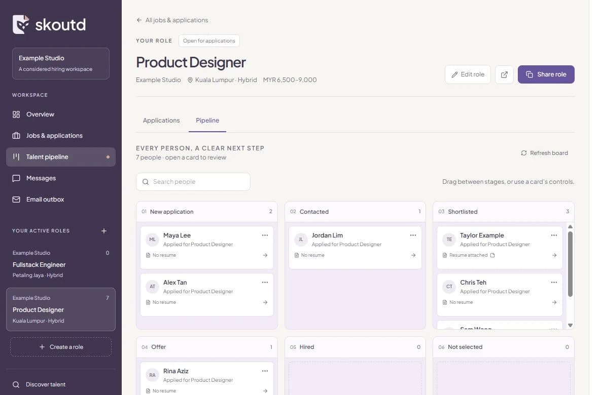Open Email outbox
Screen dimensions: 601x395
tap(61, 200)
